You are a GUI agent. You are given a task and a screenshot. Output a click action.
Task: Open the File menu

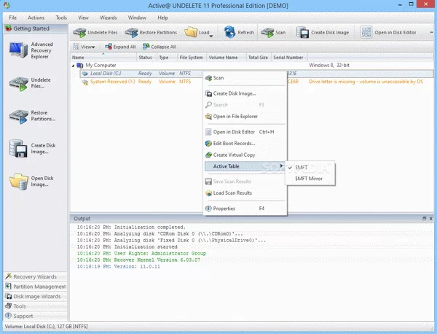tap(12, 18)
